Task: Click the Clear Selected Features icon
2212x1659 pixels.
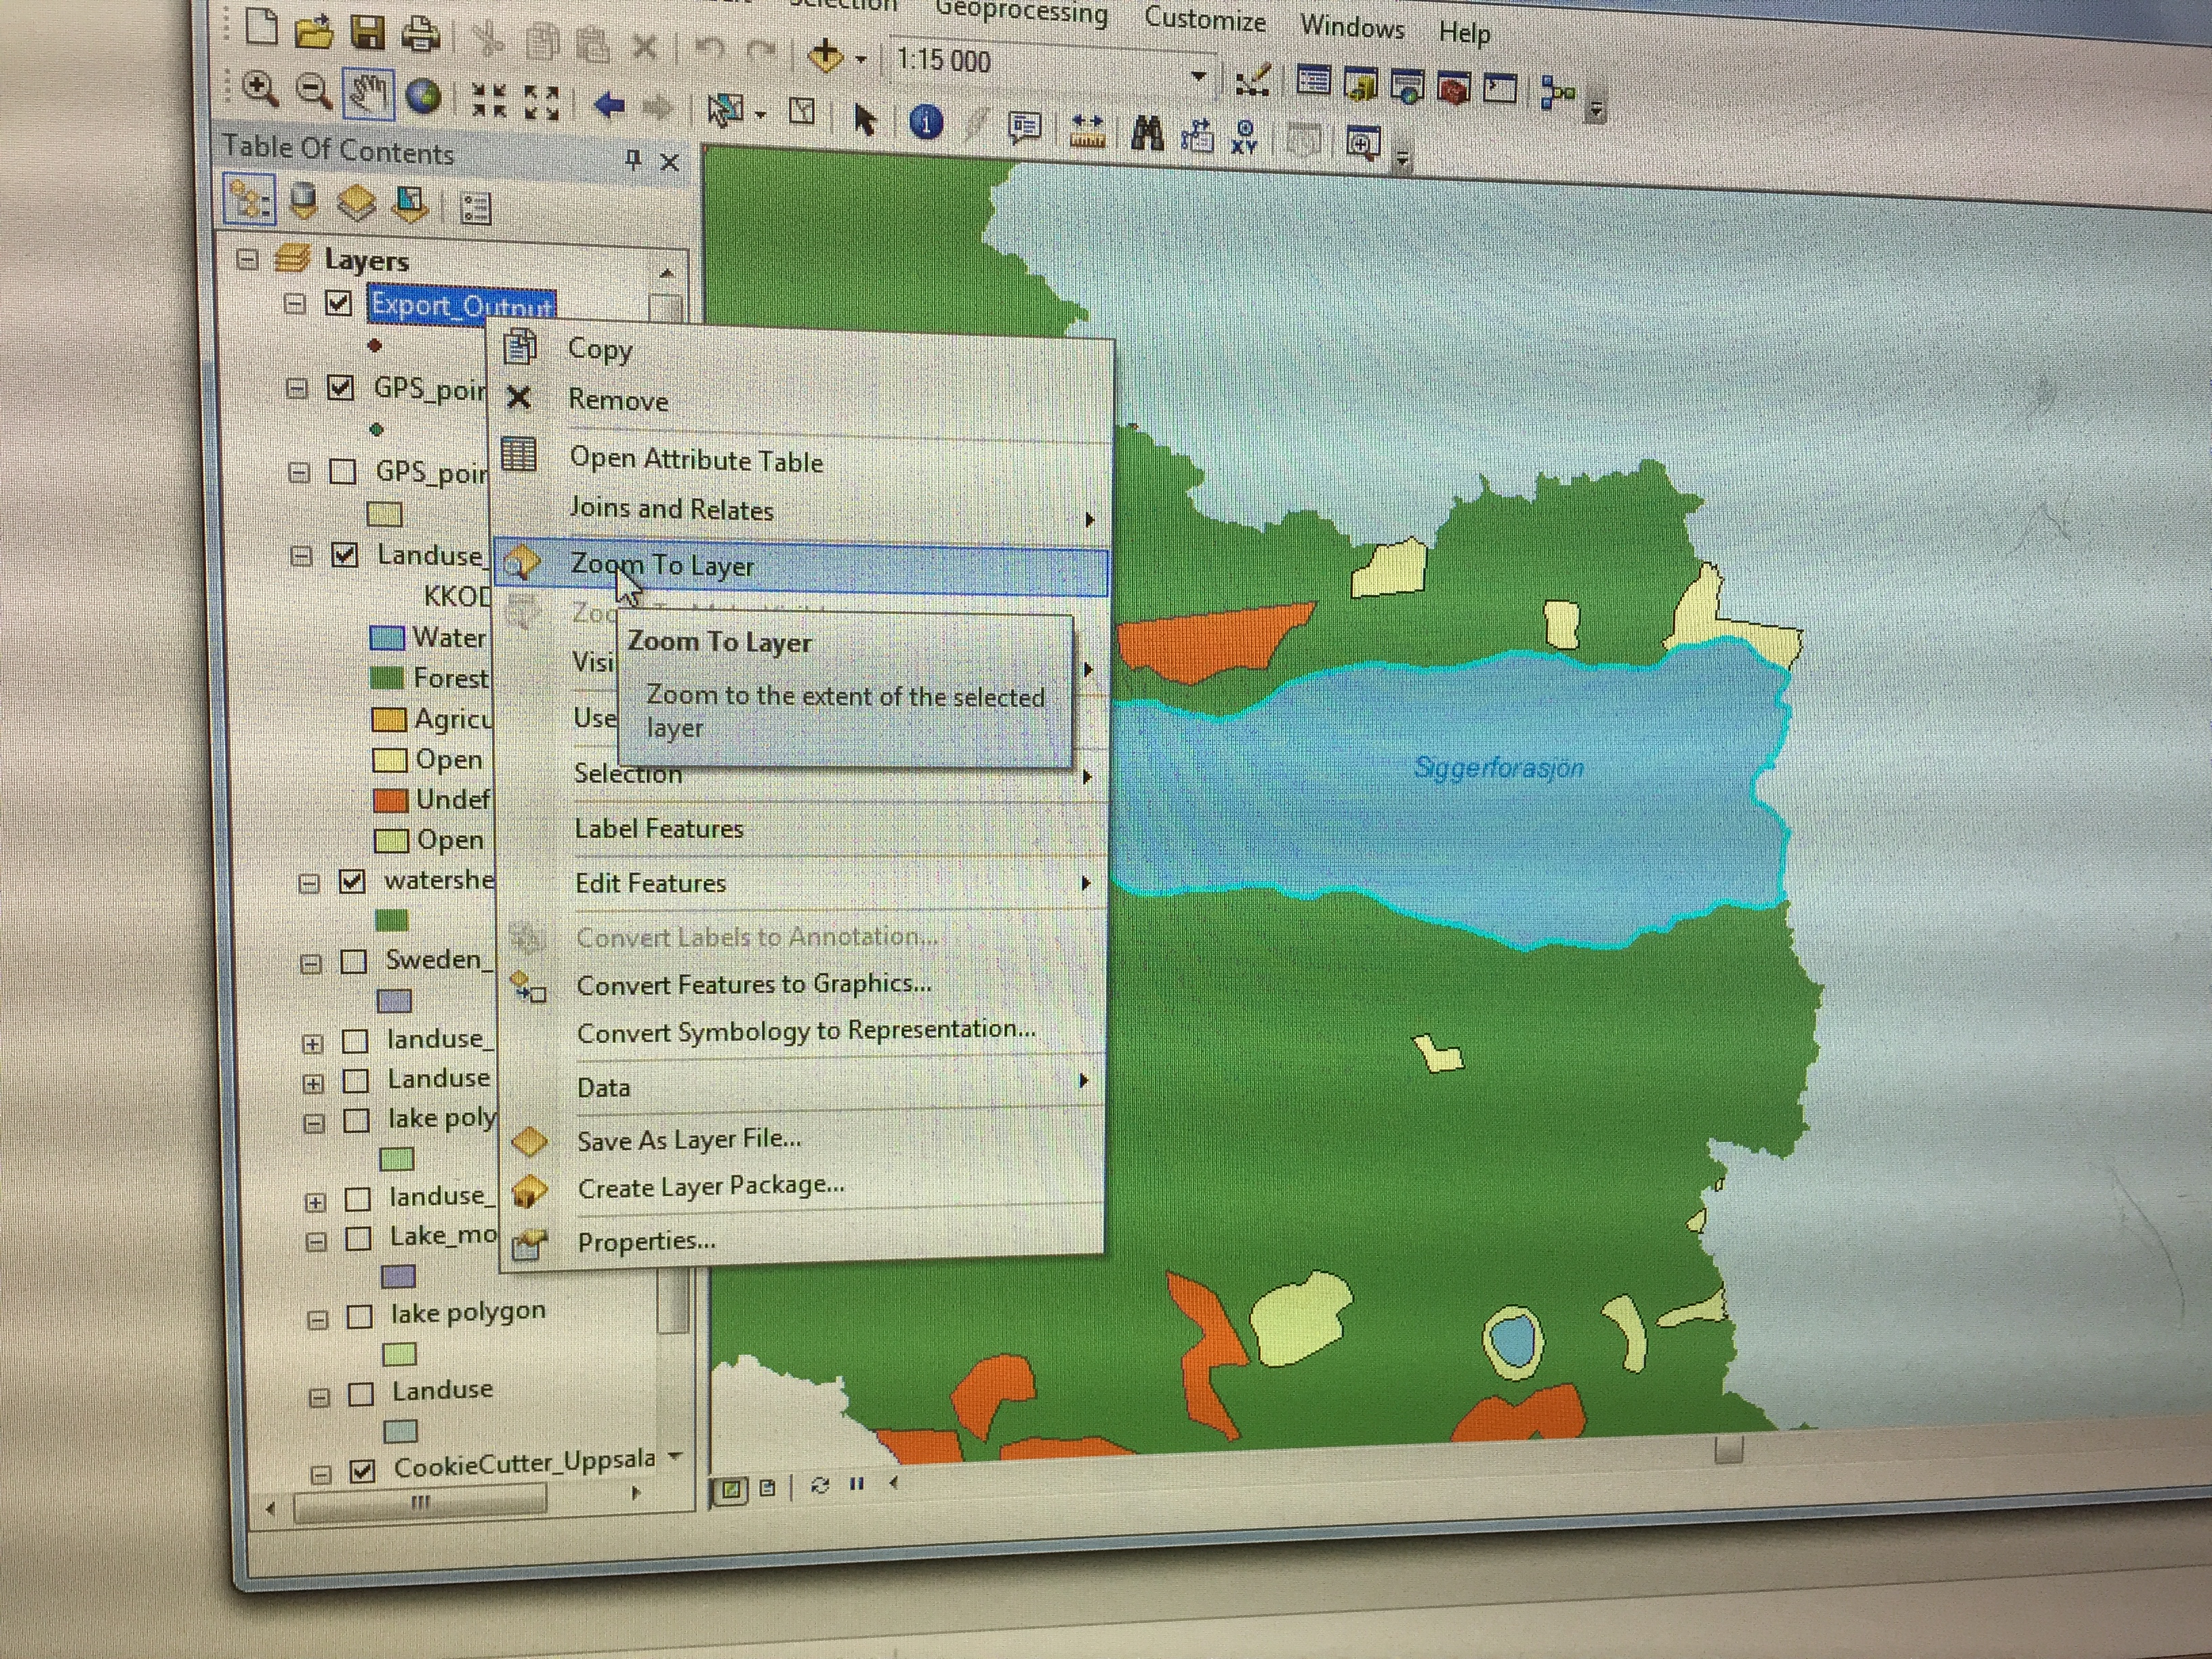Action: click(x=801, y=112)
